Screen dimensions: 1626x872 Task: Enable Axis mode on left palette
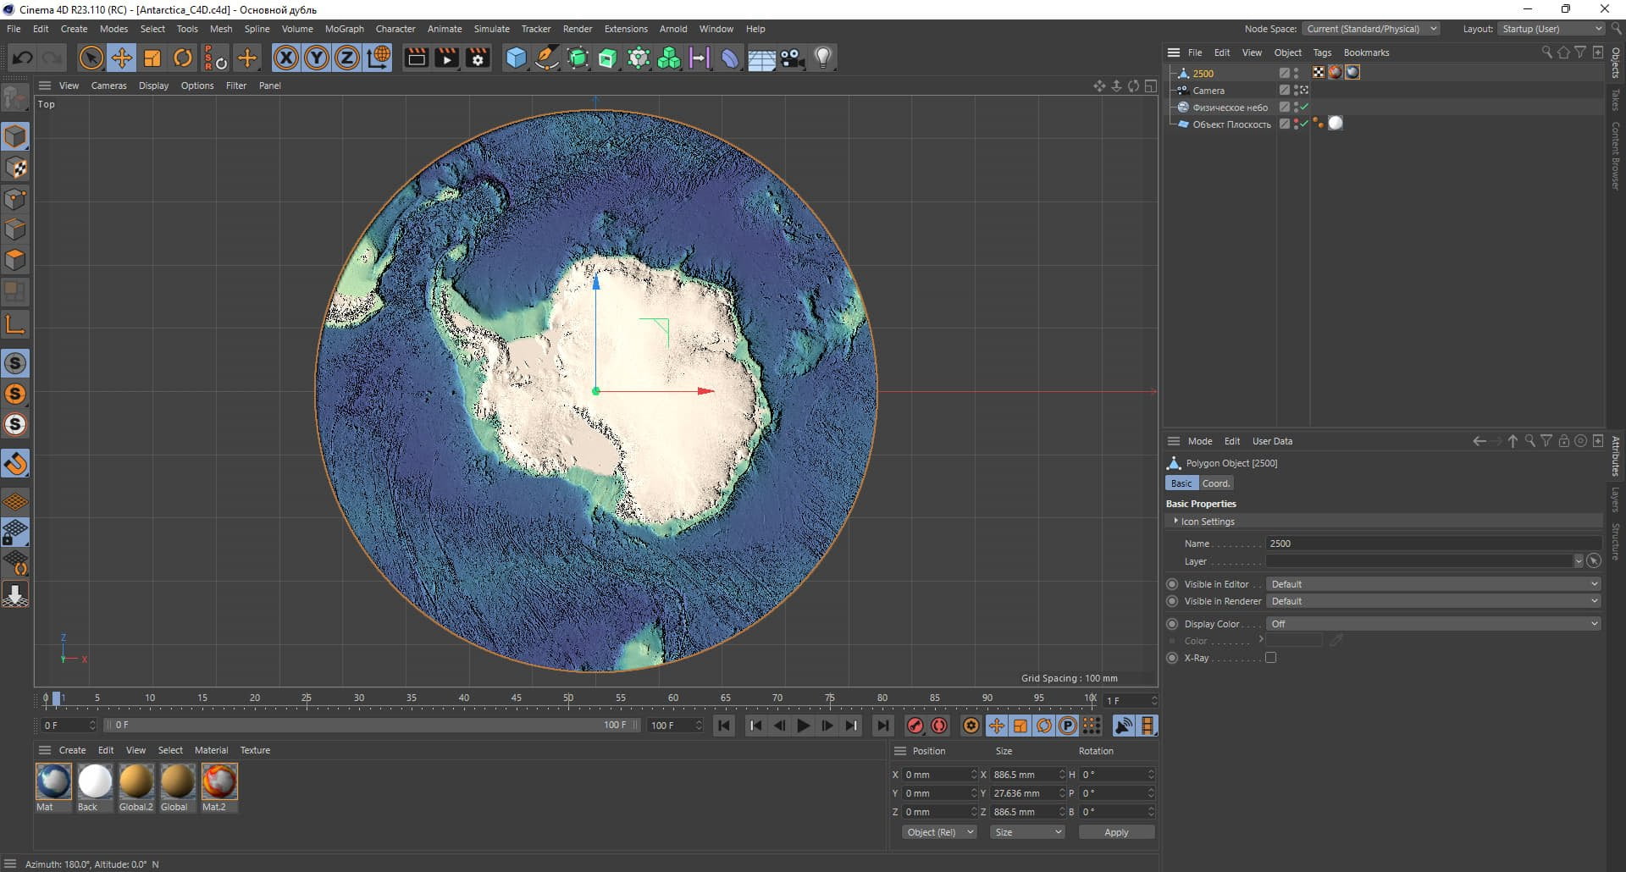(x=15, y=324)
